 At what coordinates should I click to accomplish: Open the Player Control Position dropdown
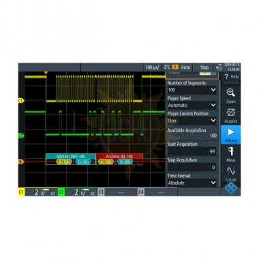[192, 121]
